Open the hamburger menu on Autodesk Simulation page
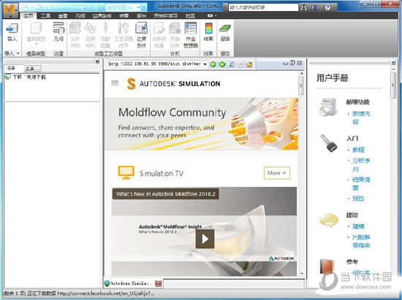The image size is (402, 300). click(115, 83)
